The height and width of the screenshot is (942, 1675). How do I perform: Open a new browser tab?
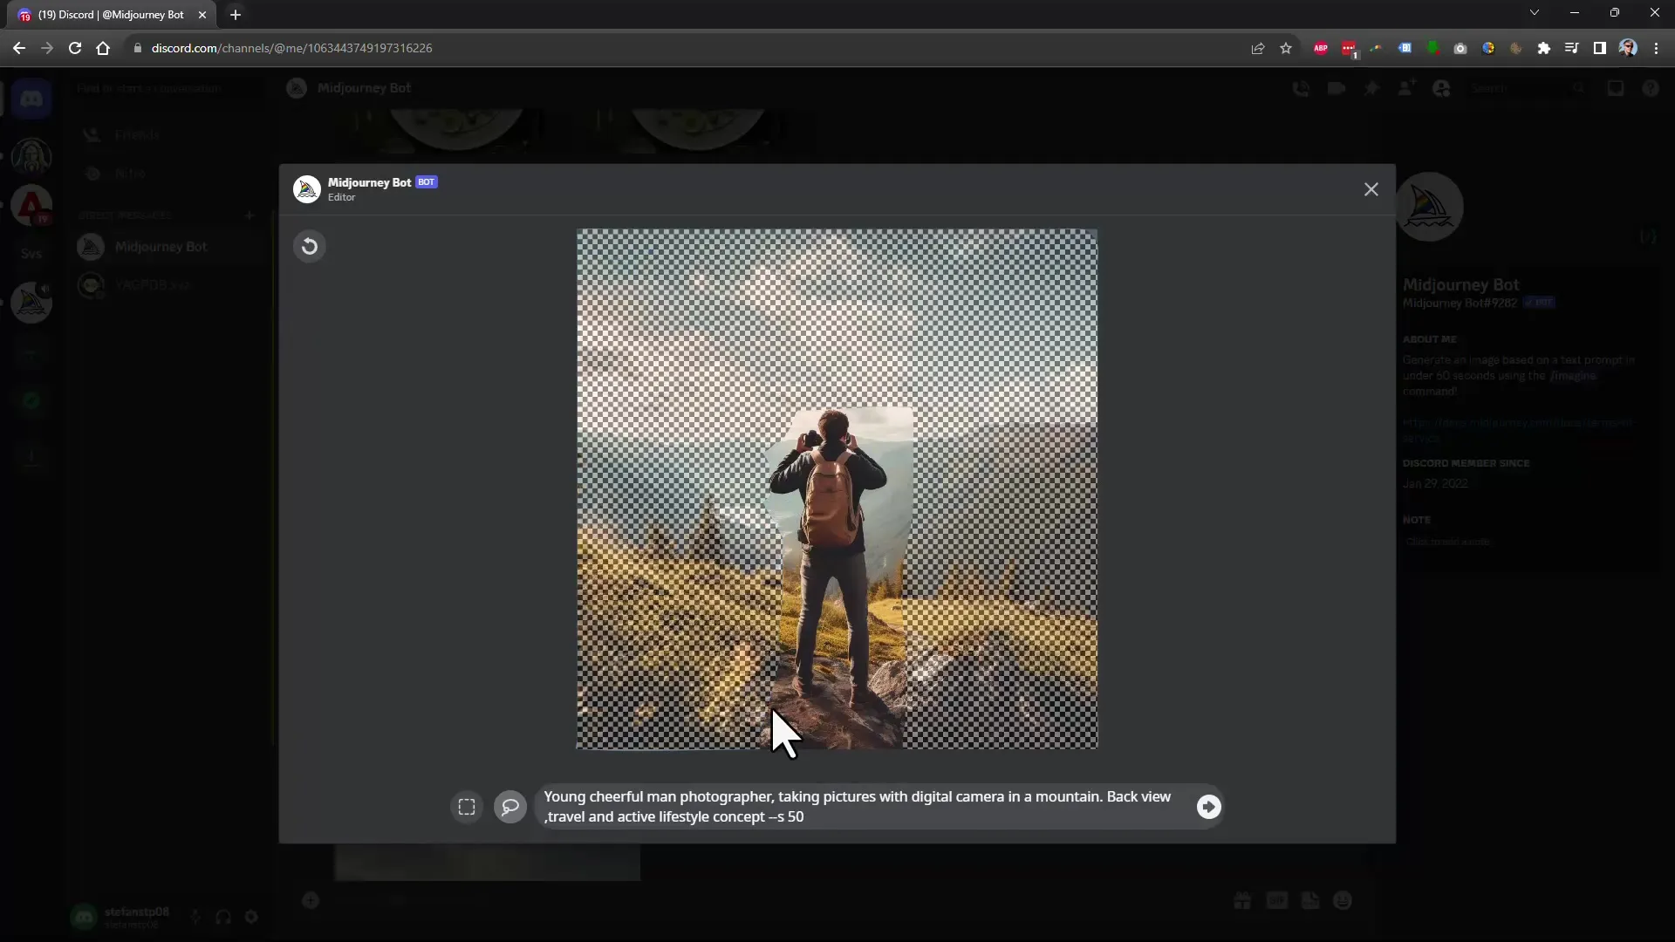[x=236, y=15]
